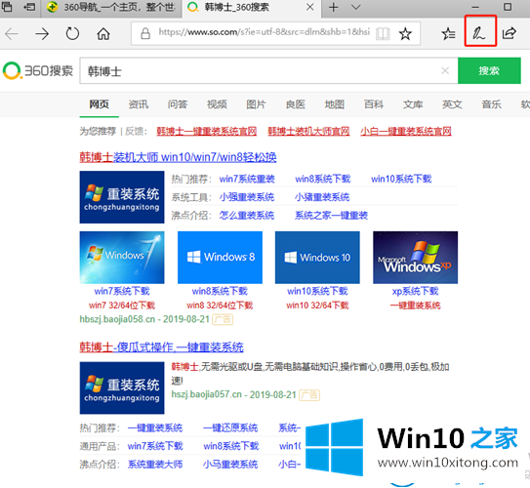Open 韩博士装机大师官网 suggestion link
Viewport: 530px width, 488px height.
pyautogui.click(x=308, y=131)
